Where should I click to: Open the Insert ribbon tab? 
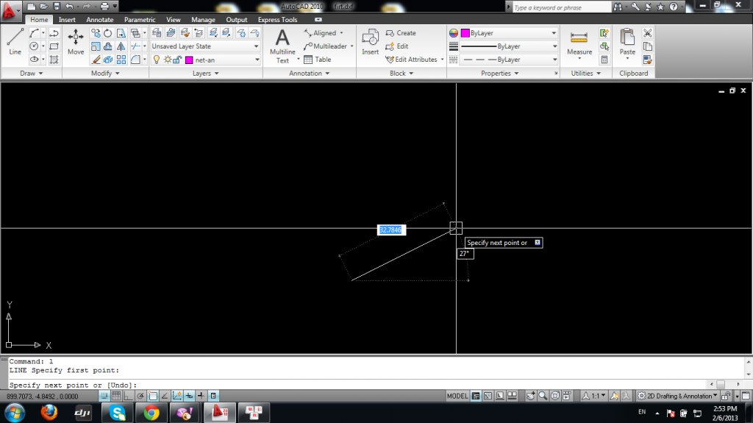coord(67,20)
